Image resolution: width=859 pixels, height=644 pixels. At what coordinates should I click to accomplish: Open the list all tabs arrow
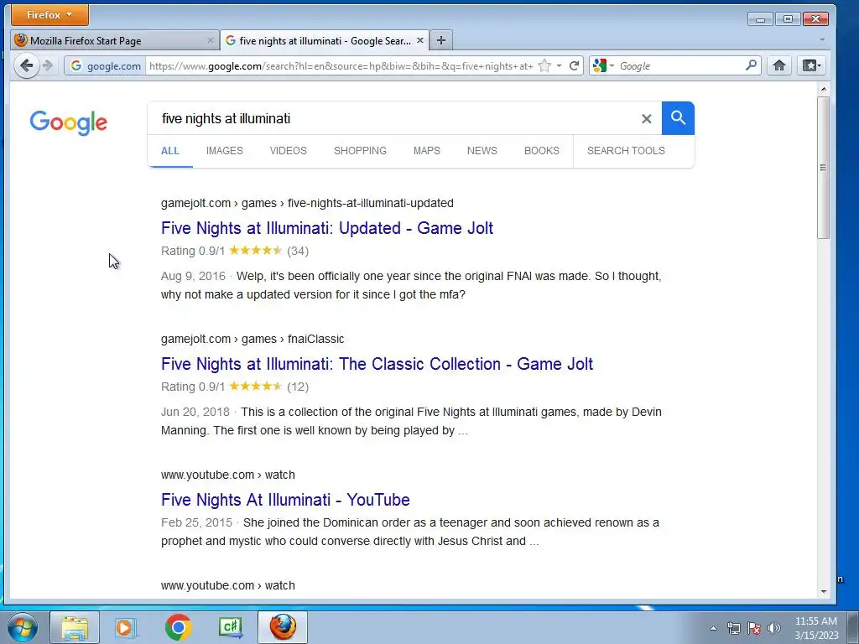coord(822,40)
